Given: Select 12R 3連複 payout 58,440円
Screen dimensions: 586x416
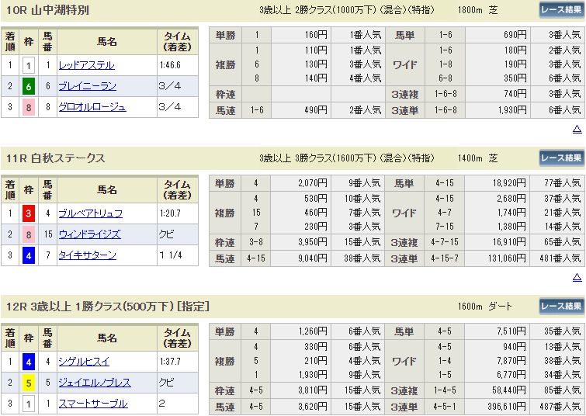Looking at the screenshot, I should pos(509,390).
